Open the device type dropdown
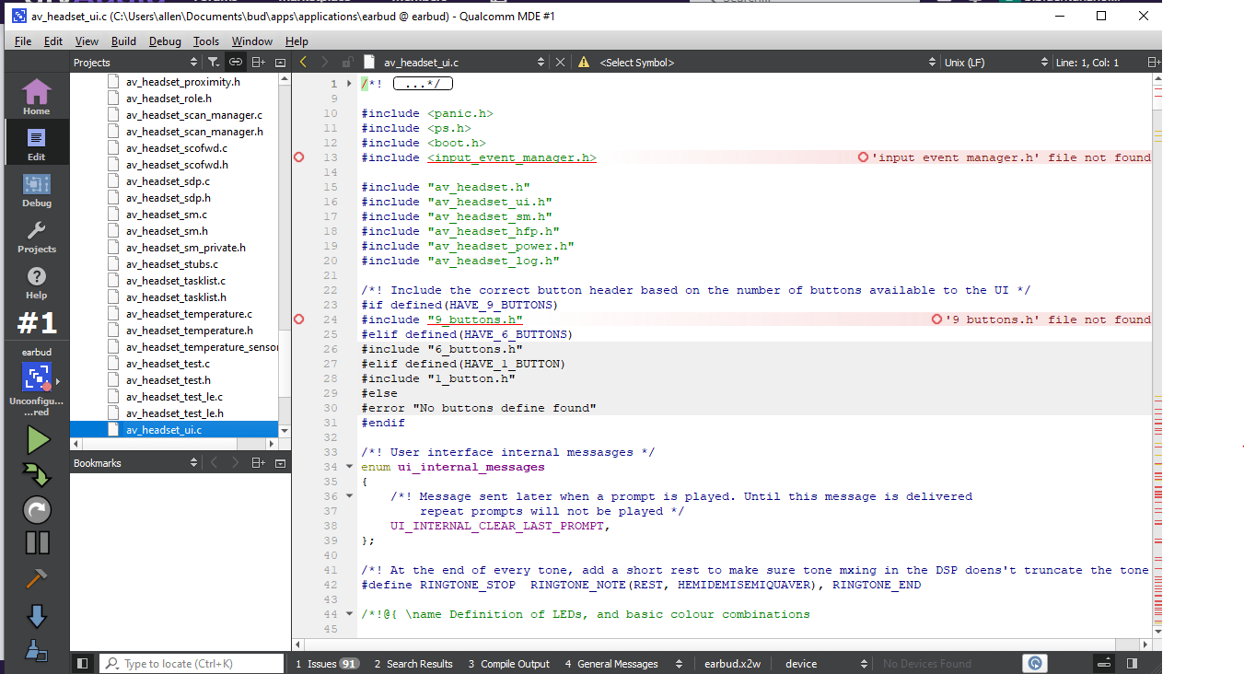Image resolution: width=1244 pixels, height=674 pixels. 825,663
